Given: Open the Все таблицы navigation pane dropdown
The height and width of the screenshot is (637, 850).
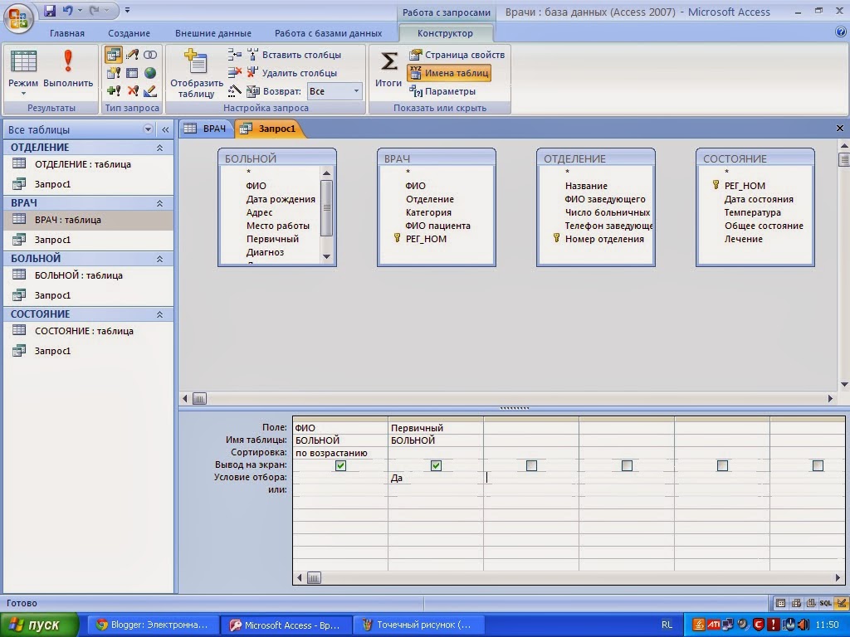Looking at the screenshot, I should click(148, 129).
